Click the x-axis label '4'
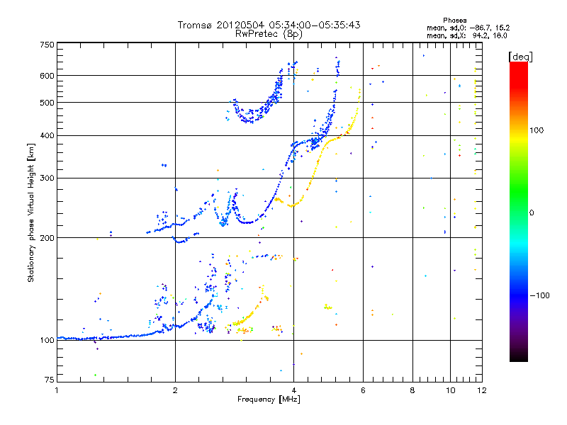 [x=294, y=390]
